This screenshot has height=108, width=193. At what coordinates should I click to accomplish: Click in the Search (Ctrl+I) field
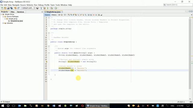pyautogui.click(x=178, y=5)
